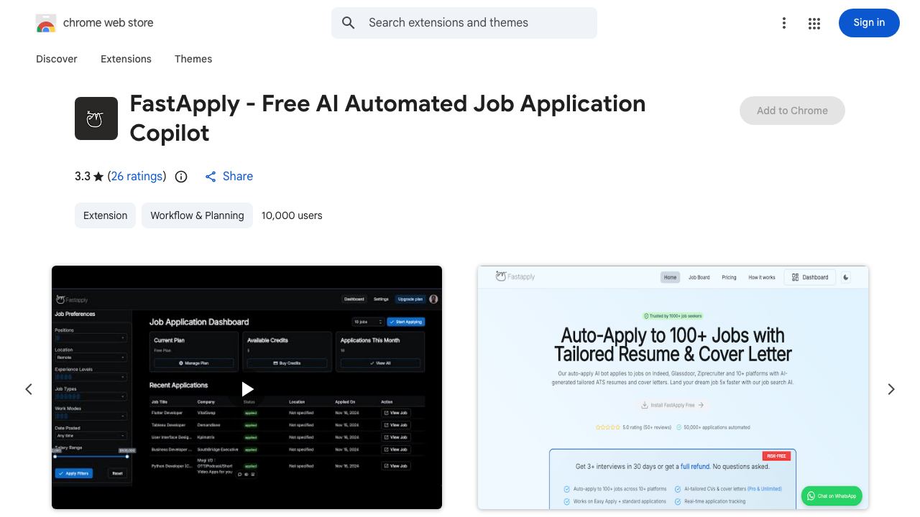Click View All under Applications This Month

pos(381,363)
